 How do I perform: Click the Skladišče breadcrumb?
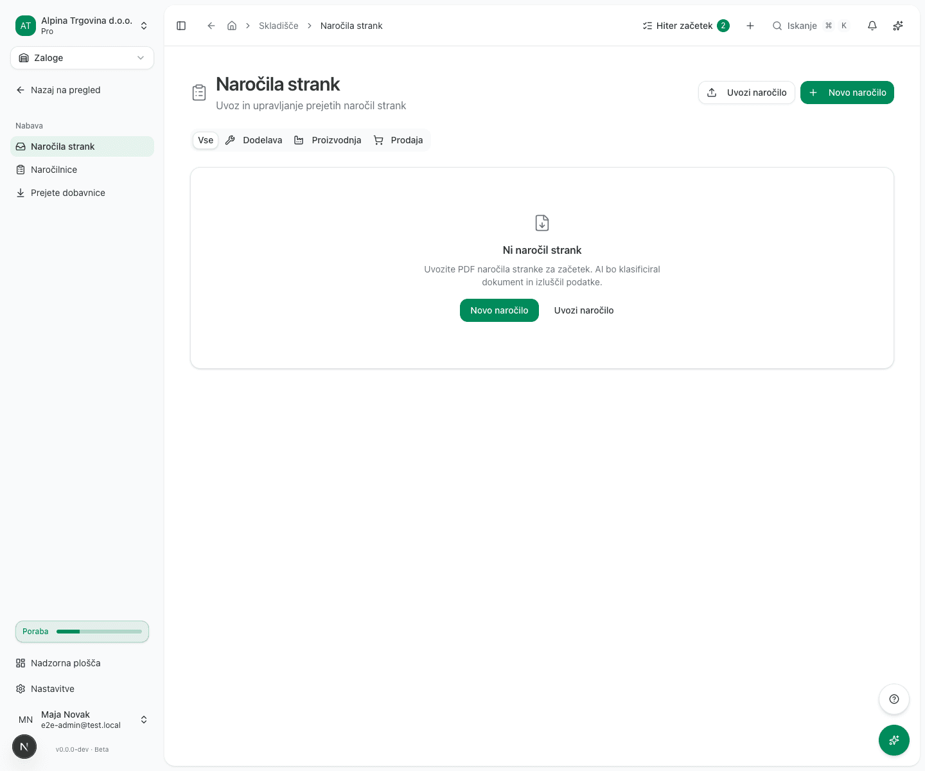pos(279,26)
